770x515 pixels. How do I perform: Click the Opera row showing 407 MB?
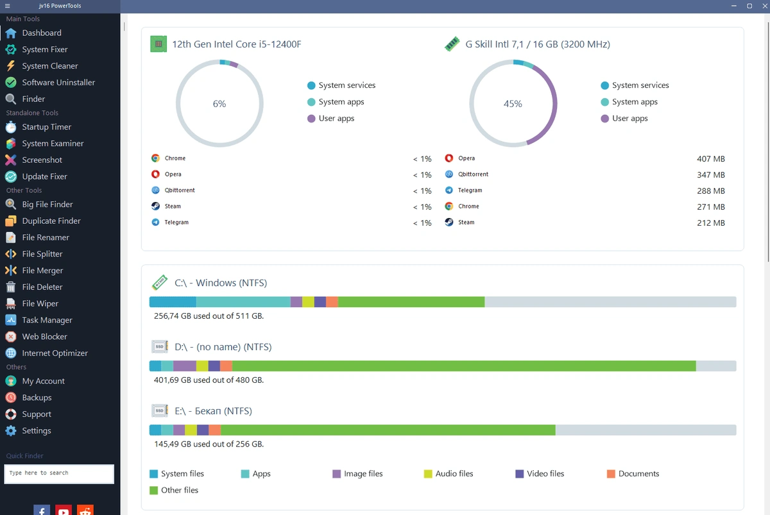click(x=585, y=158)
